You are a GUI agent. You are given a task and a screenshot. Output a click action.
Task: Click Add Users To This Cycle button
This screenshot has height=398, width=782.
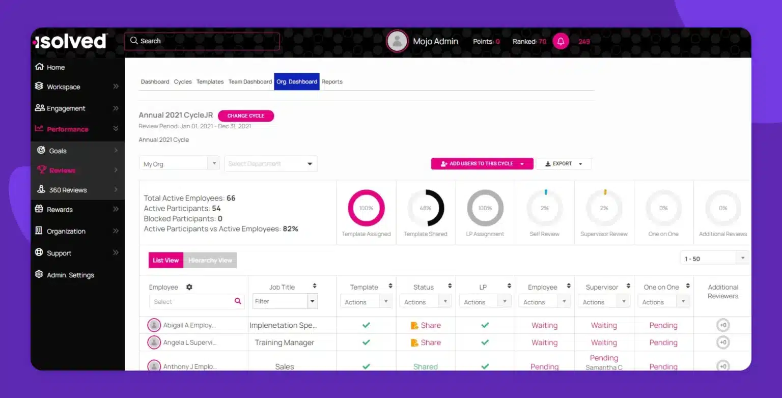482,164
